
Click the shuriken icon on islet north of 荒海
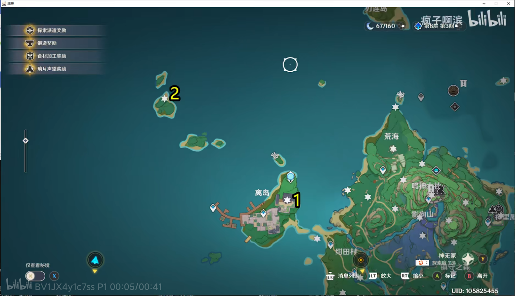[401, 95]
